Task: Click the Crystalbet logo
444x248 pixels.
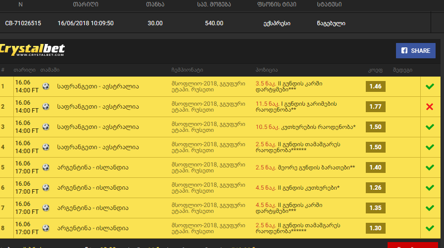Action: tap(32, 50)
